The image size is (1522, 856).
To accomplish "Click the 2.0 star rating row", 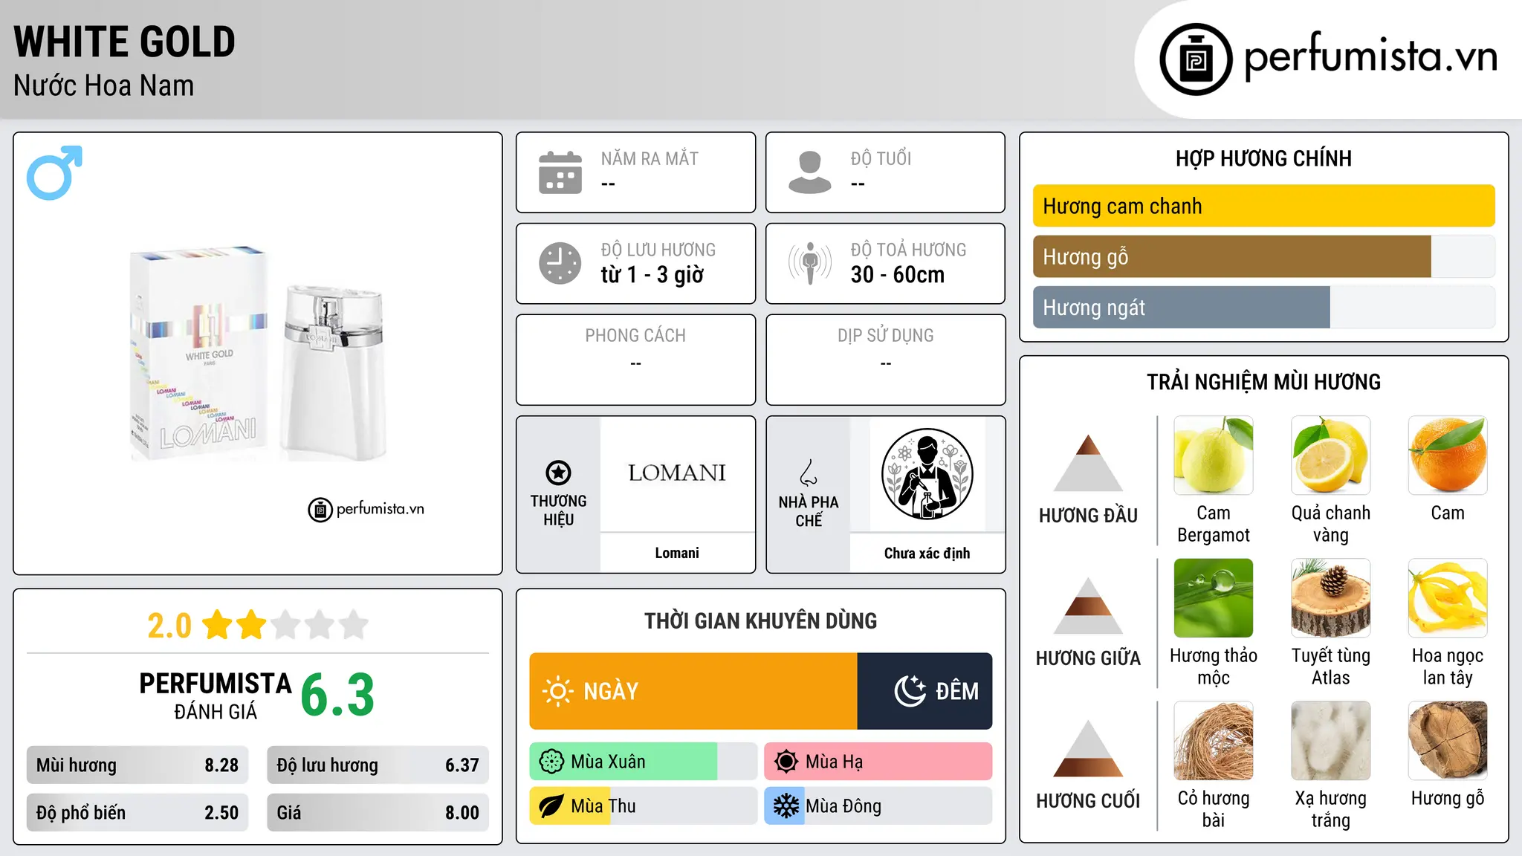I will tap(258, 625).
